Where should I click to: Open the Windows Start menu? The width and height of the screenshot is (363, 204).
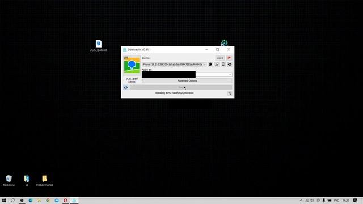point(4,201)
